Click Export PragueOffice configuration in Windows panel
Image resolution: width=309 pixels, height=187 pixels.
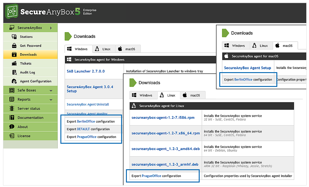coord(92,137)
